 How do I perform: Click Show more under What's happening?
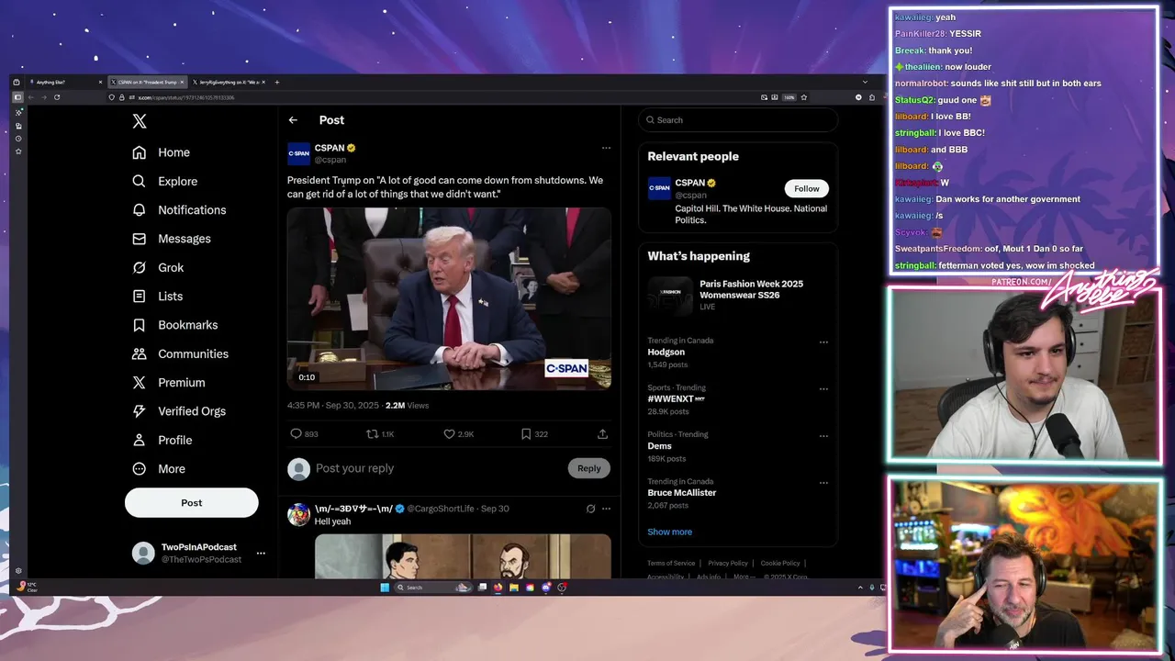coord(670,532)
